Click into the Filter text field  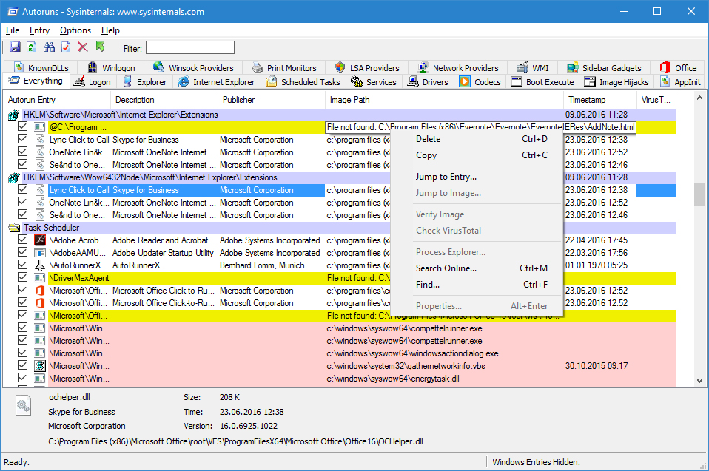pyautogui.click(x=190, y=47)
